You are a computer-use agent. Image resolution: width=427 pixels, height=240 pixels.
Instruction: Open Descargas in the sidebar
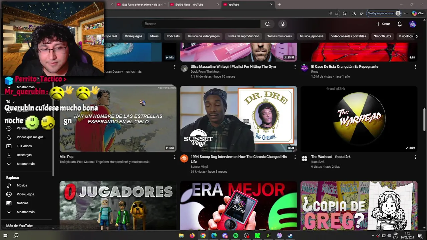tap(27, 155)
